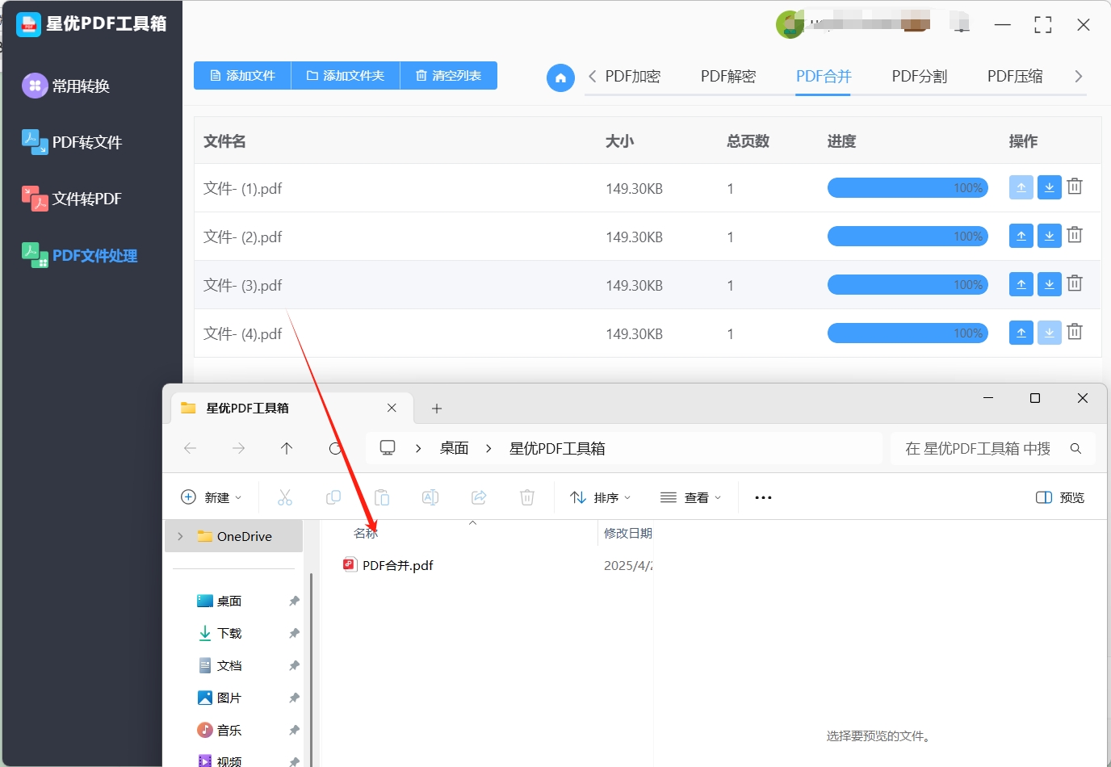
Task: Open the 查看 view dropdown
Action: tap(690, 497)
